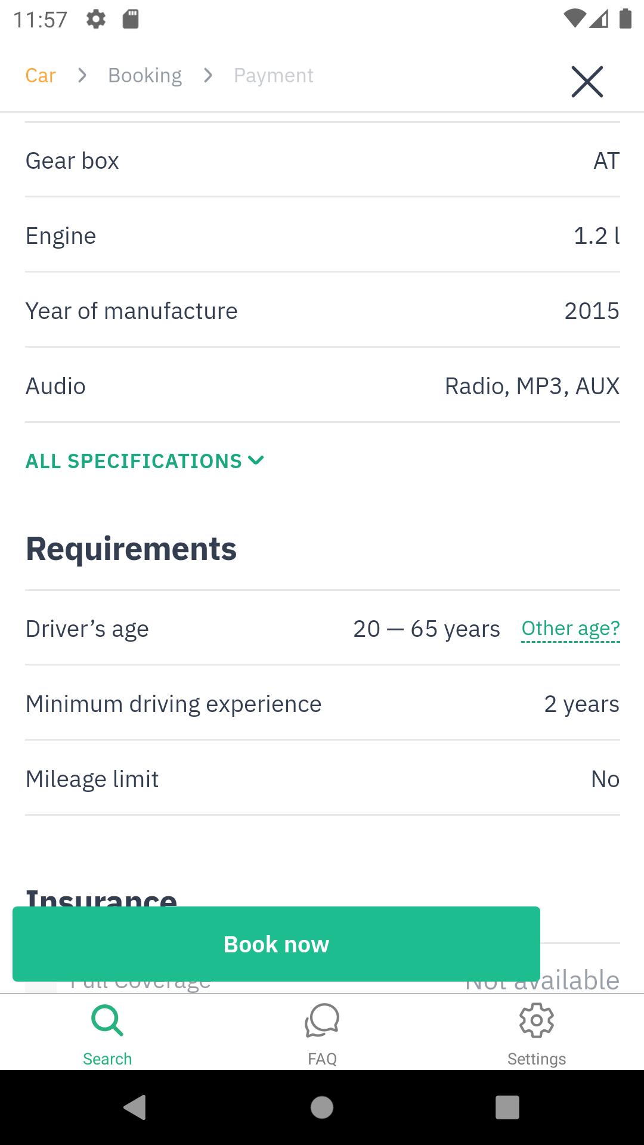
Task: Open the Other age? link
Action: [x=571, y=629]
